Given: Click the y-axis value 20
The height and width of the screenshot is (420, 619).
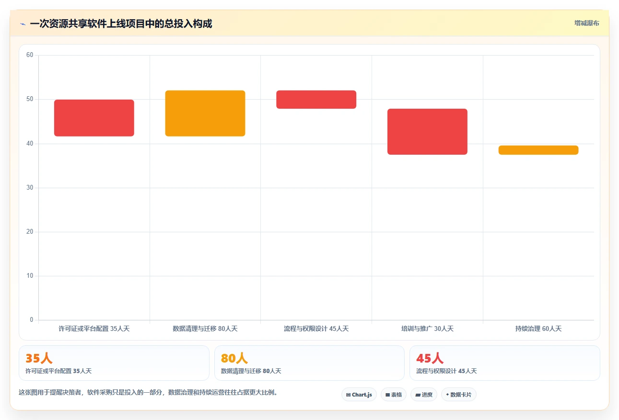Looking at the screenshot, I should pyautogui.click(x=30, y=232).
